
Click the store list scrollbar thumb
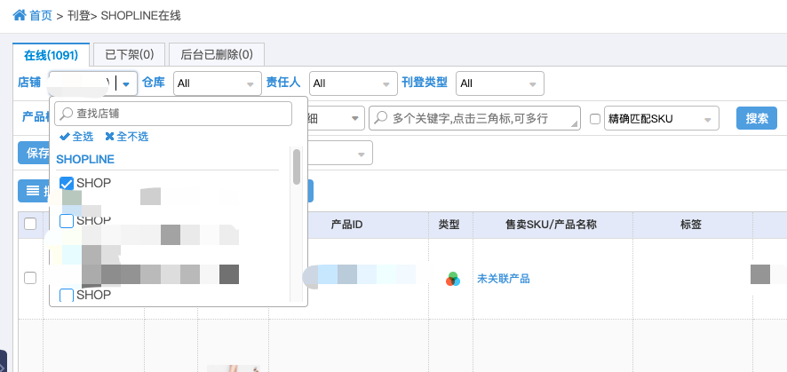(x=297, y=166)
